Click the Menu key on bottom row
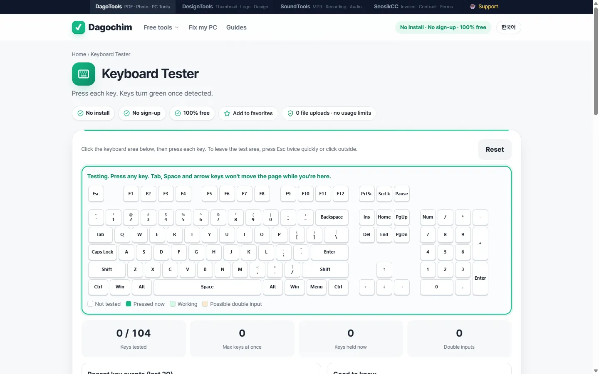Screen dimensions: 599x374 click(317, 287)
